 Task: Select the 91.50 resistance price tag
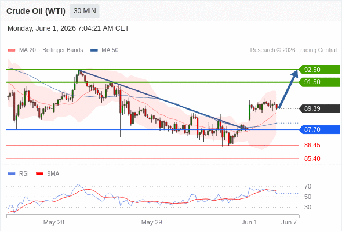tap(319, 82)
